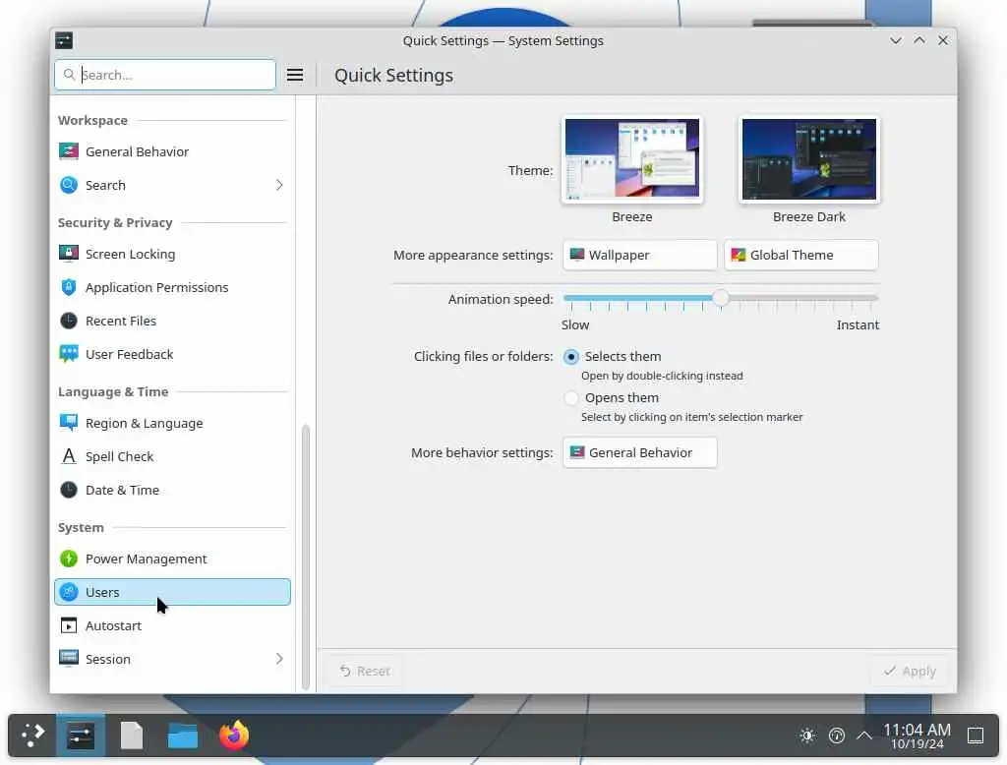This screenshot has height=765, width=1007.
Task: Click the Search input field
Action: (165, 75)
